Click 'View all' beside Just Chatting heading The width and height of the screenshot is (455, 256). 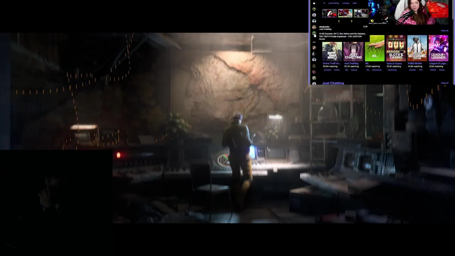pos(445,83)
